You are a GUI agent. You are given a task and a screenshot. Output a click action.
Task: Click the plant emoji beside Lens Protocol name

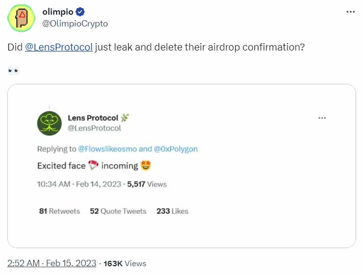click(125, 118)
